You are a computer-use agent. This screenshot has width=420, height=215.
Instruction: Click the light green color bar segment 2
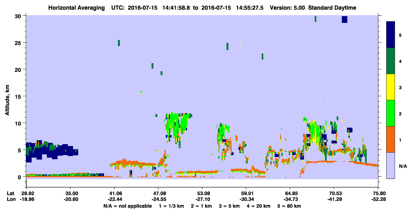tap(391, 113)
